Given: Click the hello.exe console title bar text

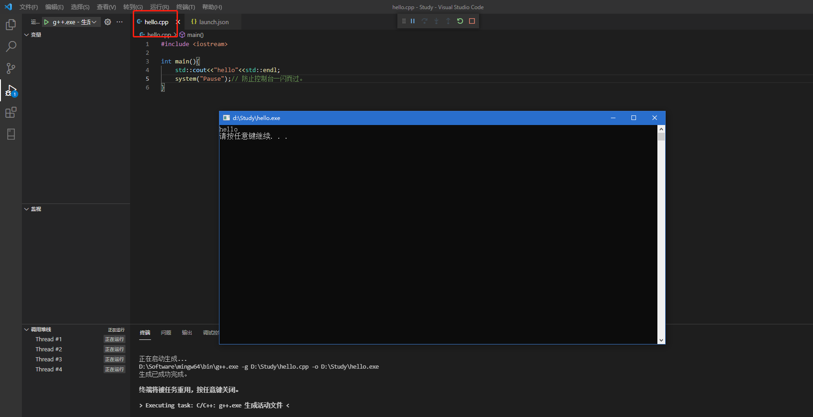Looking at the screenshot, I should coord(256,118).
